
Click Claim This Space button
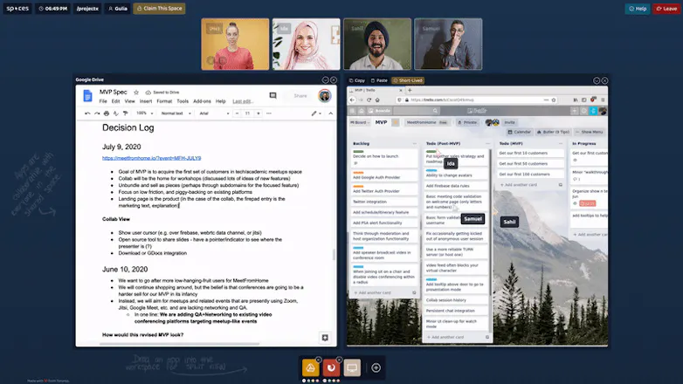[160, 8]
